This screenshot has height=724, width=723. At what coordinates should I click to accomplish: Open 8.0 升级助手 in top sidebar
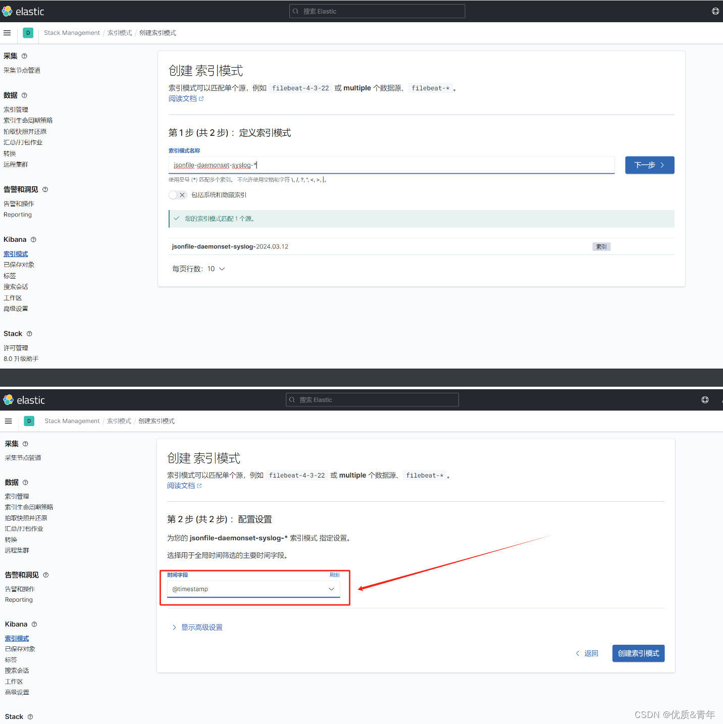pos(21,359)
